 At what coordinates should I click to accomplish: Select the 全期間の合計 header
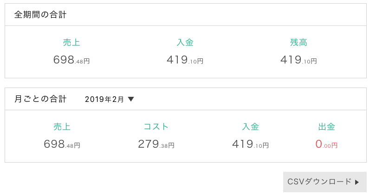(40, 15)
